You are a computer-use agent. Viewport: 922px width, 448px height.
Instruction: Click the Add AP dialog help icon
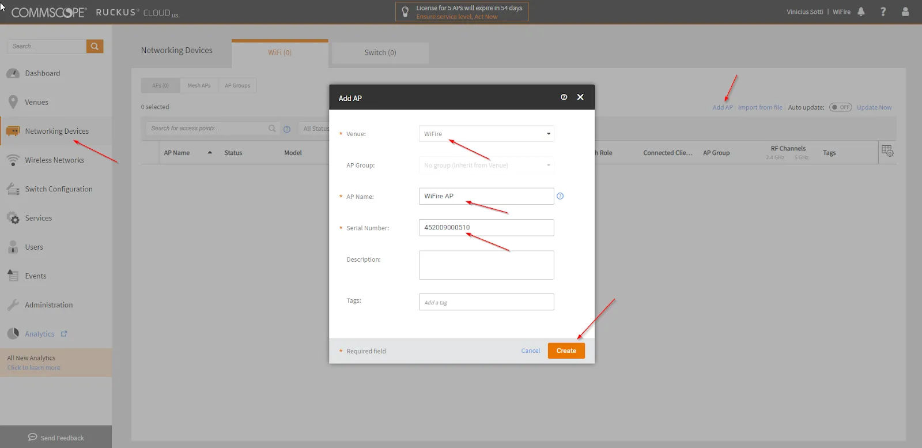564,97
